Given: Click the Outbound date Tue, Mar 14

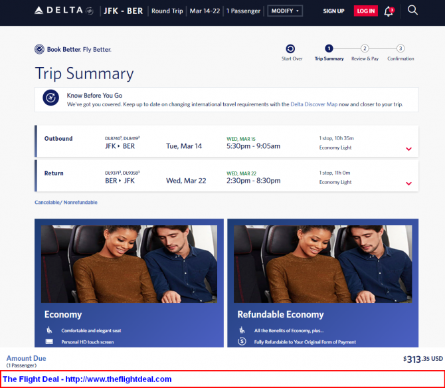Looking at the screenshot, I should (x=184, y=146).
